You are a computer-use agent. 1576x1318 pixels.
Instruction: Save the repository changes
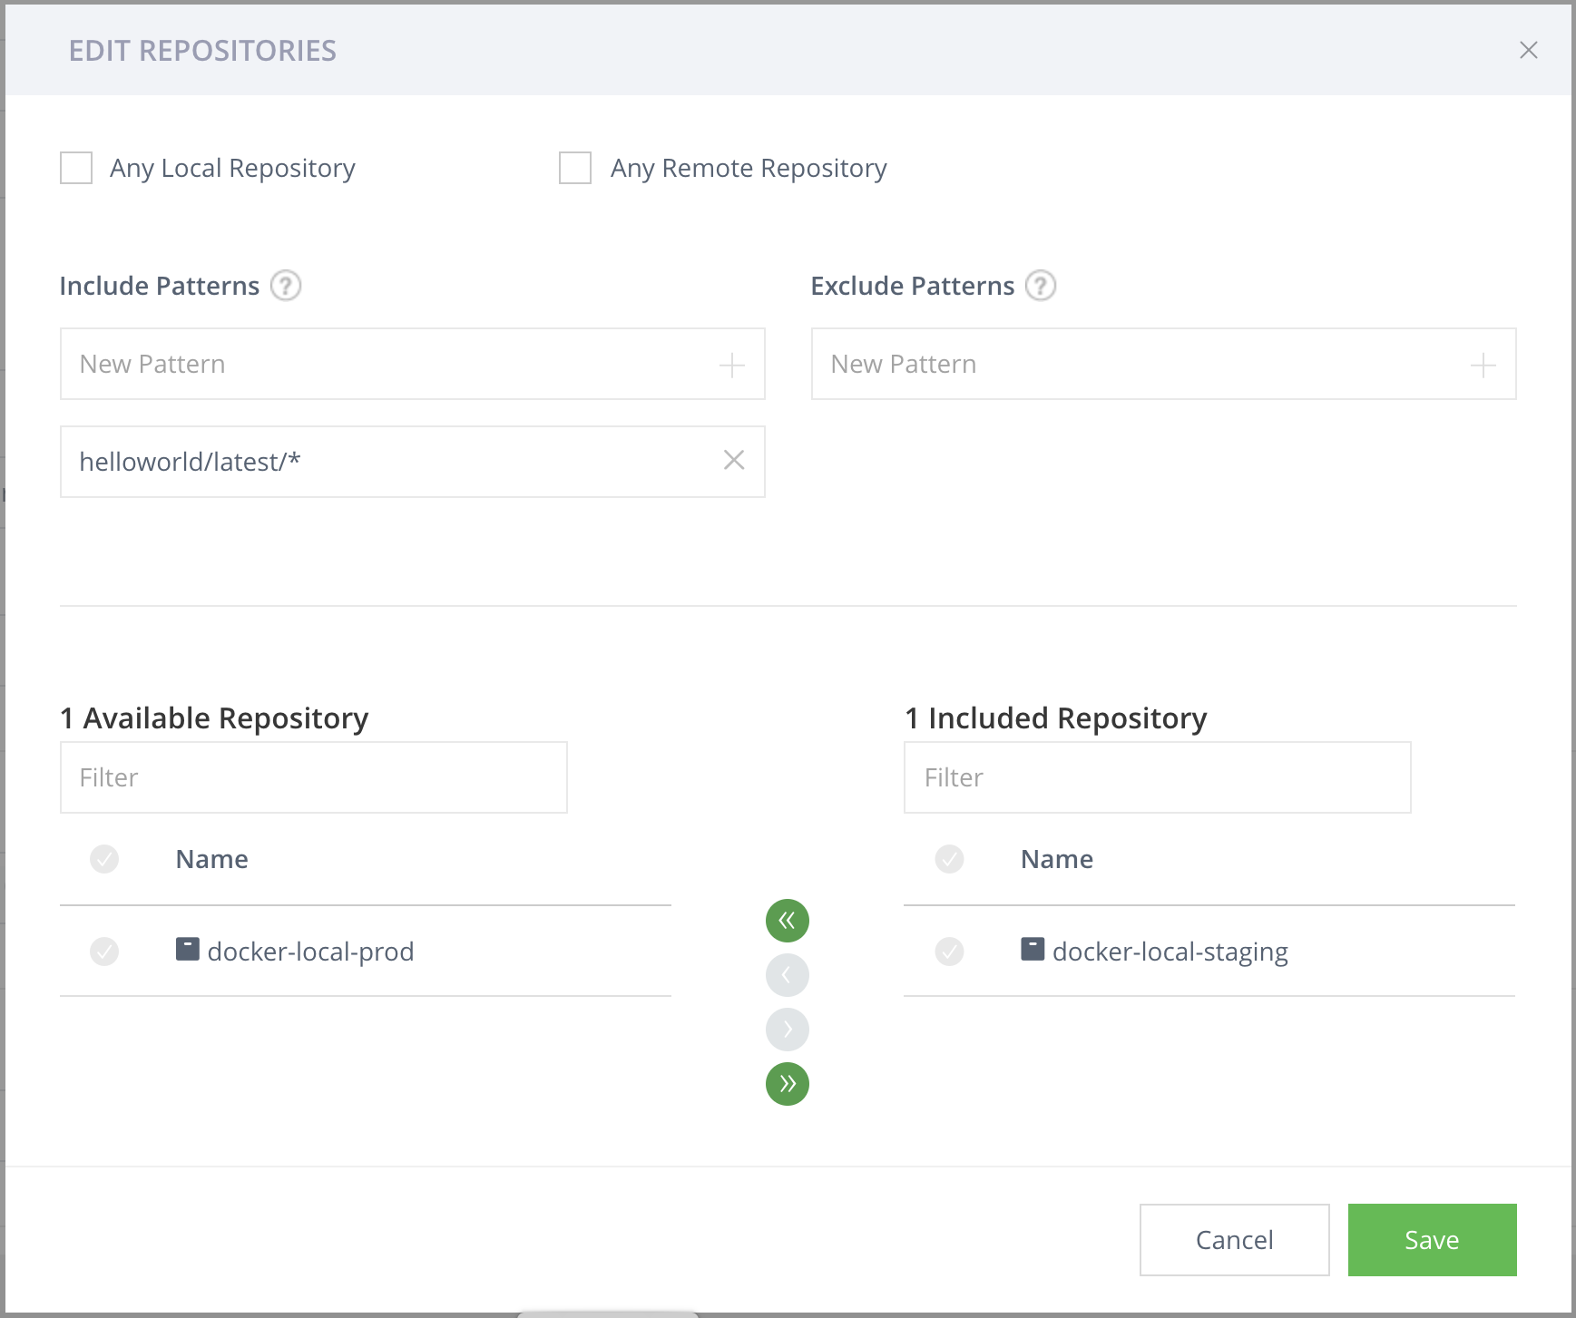click(x=1432, y=1239)
